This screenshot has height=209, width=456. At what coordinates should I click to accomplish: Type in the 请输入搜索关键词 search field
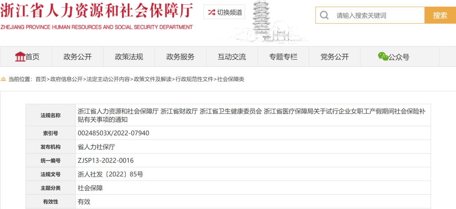coord(378,16)
